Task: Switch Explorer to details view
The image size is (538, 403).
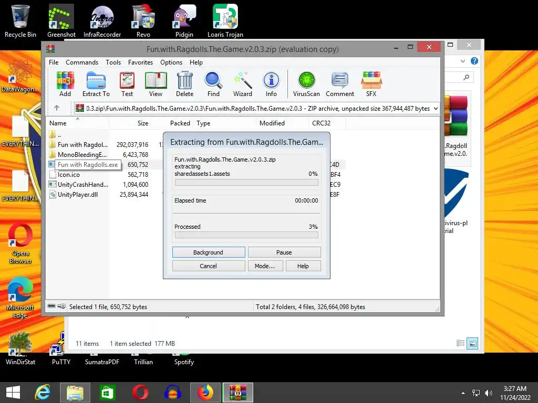Action: click(x=460, y=343)
